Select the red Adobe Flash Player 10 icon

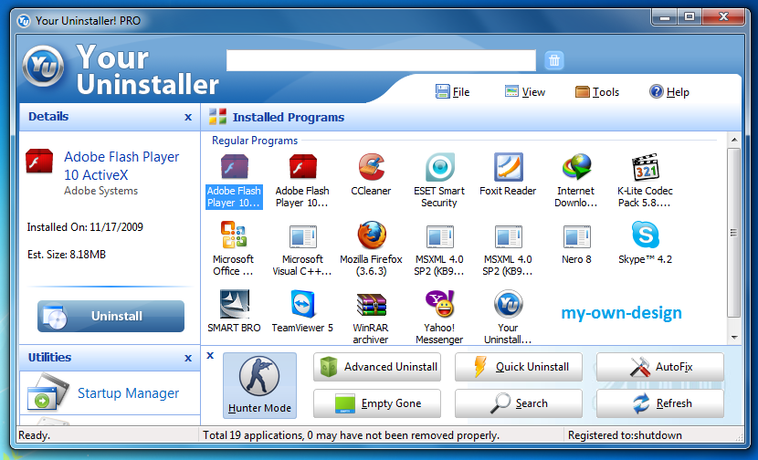click(x=302, y=167)
